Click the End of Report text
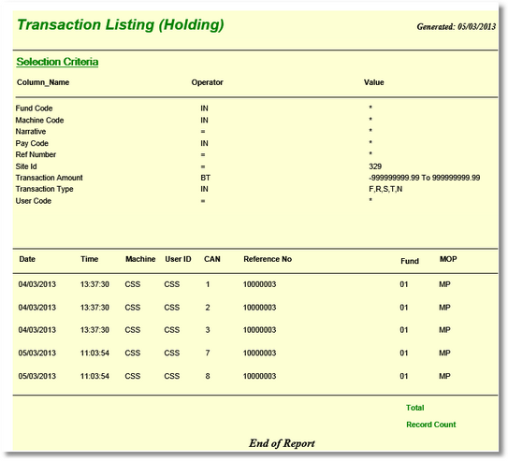This screenshot has height=461, width=508. (282, 443)
